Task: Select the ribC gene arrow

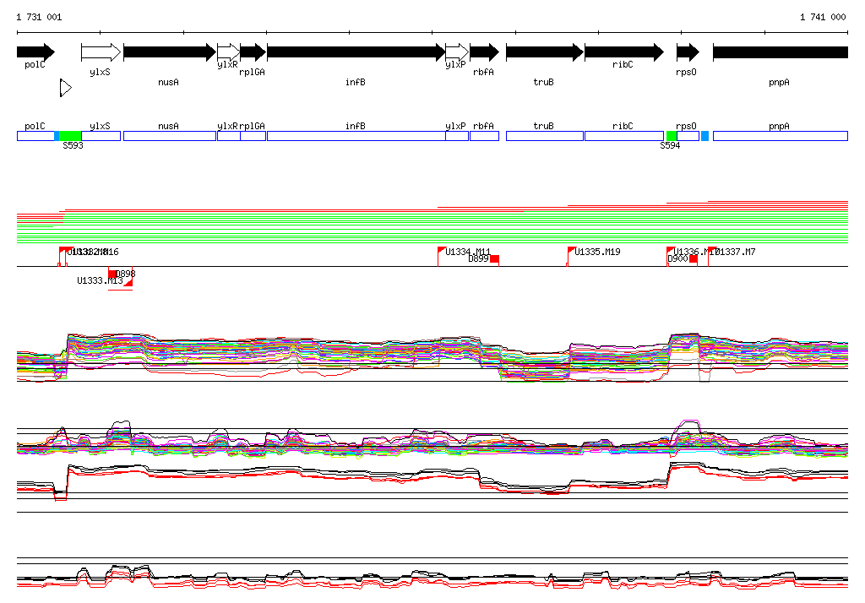Action: [x=623, y=52]
